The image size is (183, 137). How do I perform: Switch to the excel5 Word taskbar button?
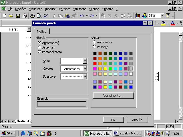[x=128, y=133]
